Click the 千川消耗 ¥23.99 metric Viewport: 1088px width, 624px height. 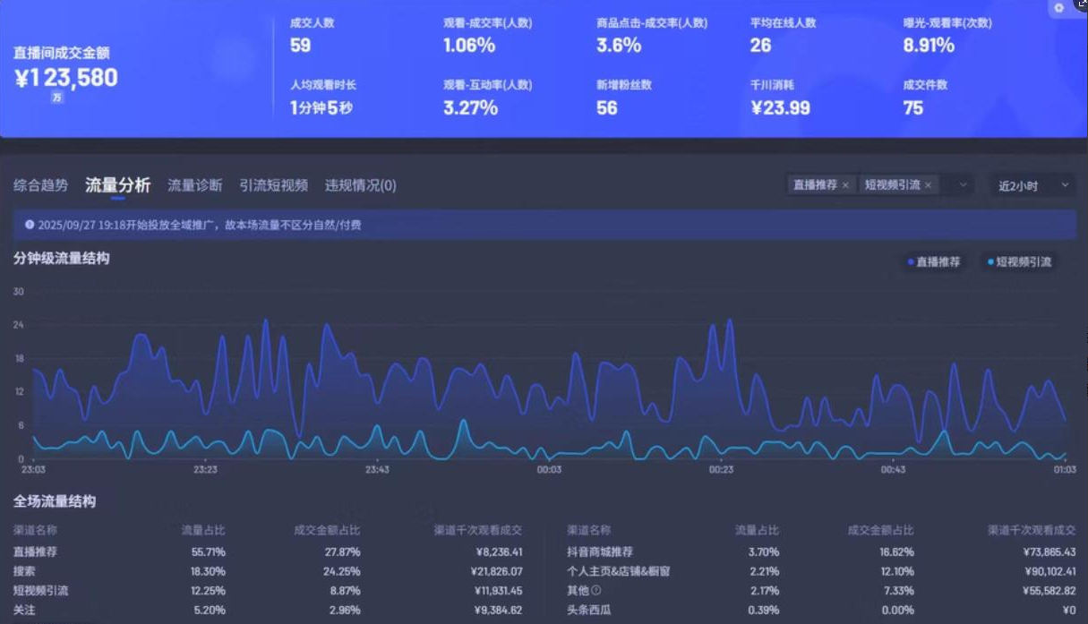tap(780, 108)
